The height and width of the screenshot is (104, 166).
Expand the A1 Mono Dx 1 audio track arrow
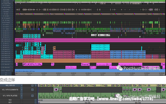coord(1,31)
